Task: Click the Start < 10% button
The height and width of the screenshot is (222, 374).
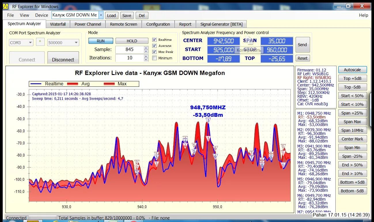Action: click(352, 104)
